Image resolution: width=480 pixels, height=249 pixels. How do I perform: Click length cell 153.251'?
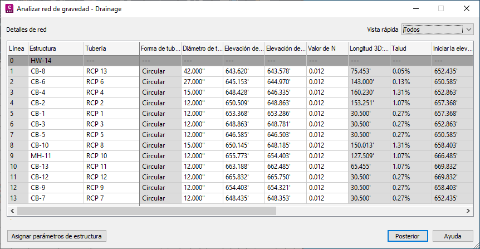click(x=369, y=103)
